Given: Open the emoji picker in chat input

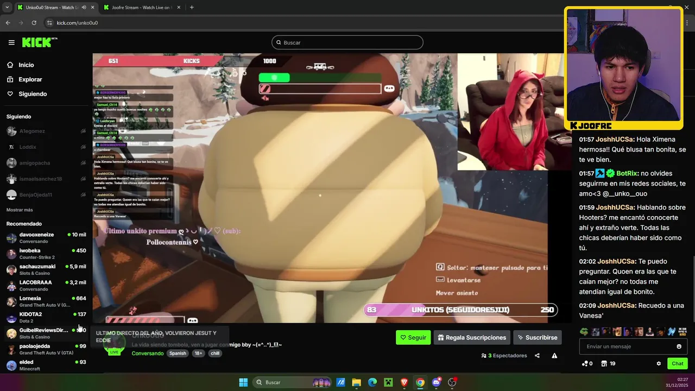Looking at the screenshot, I should (x=679, y=346).
